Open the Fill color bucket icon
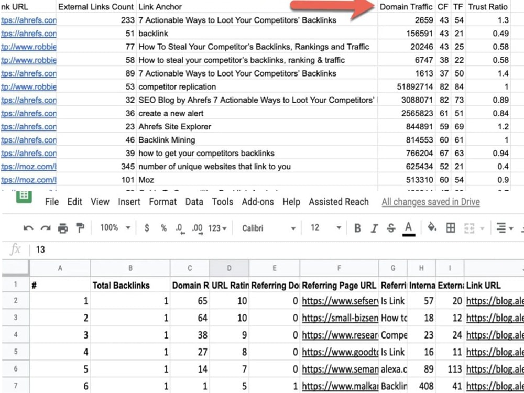This screenshot has width=524, height=393. [x=432, y=227]
